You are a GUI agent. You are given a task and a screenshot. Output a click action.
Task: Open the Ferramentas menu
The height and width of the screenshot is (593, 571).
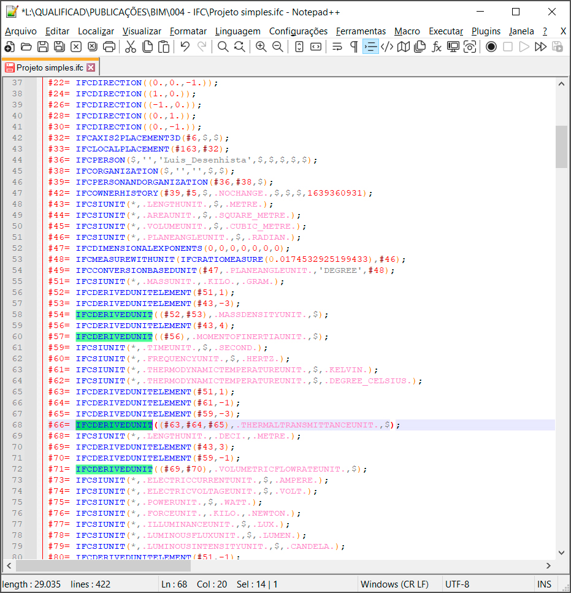click(x=361, y=31)
